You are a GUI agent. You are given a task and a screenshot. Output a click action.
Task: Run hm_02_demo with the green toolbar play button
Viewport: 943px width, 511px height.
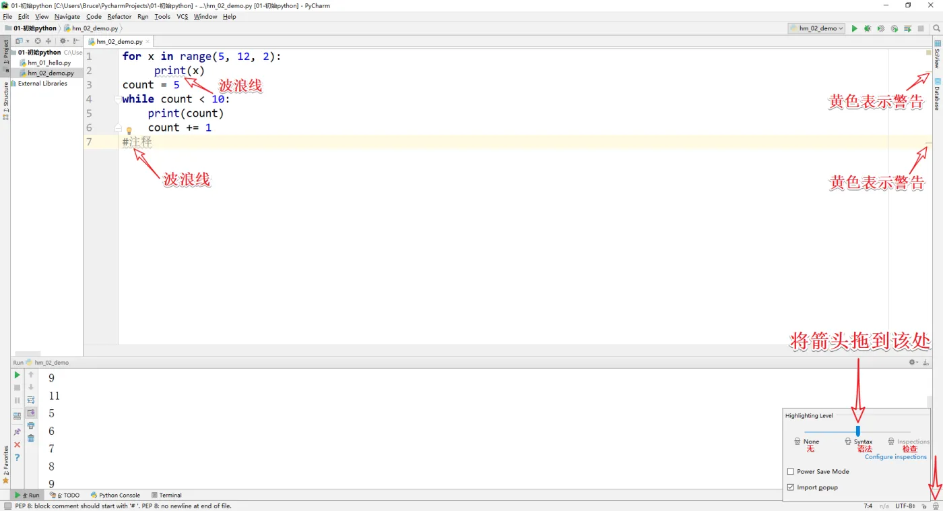(x=854, y=28)
